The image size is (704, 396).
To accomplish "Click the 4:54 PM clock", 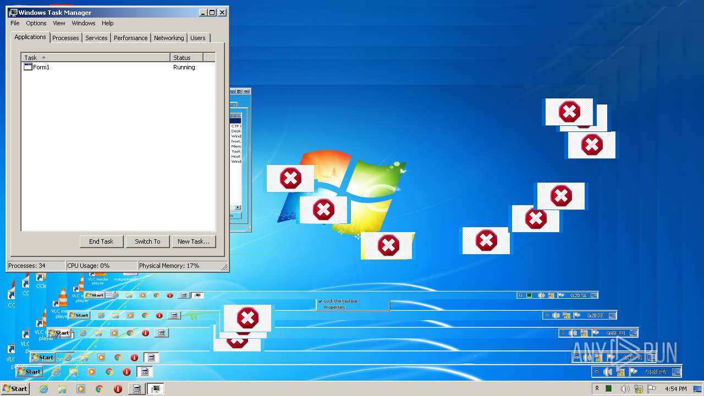I will click(675, 389).
